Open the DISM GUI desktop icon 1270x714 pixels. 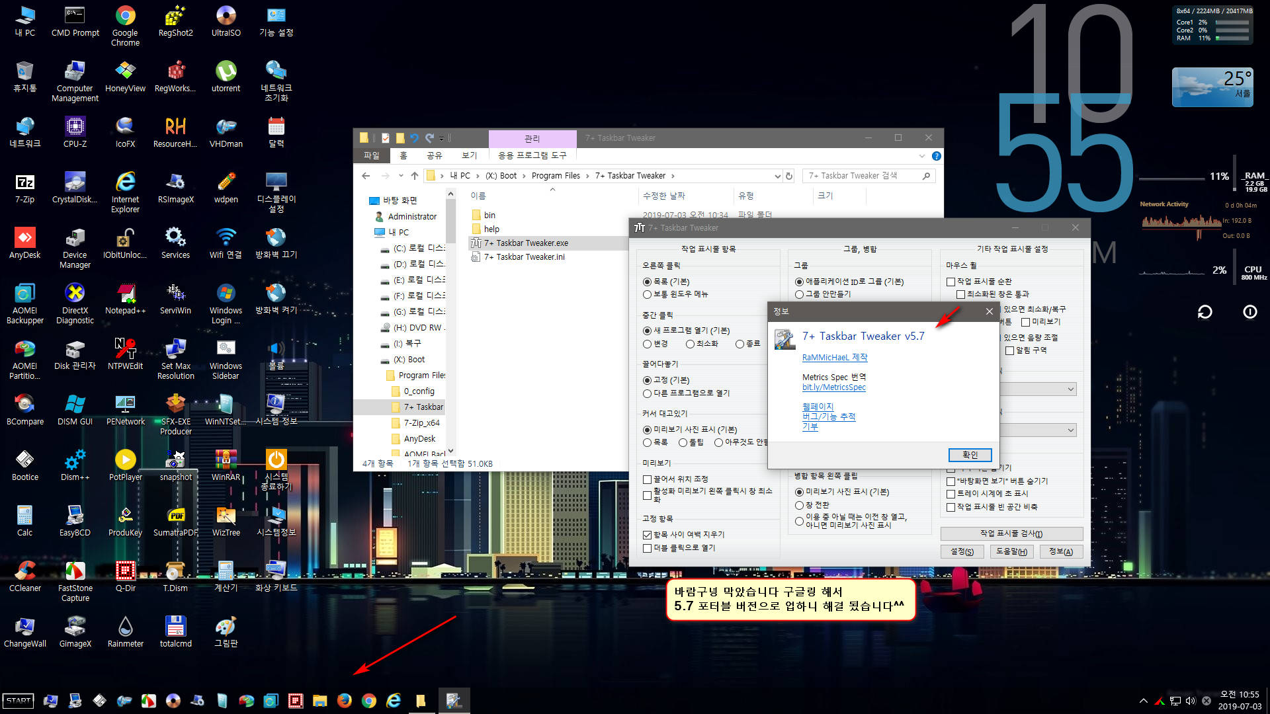coord(75,411)
